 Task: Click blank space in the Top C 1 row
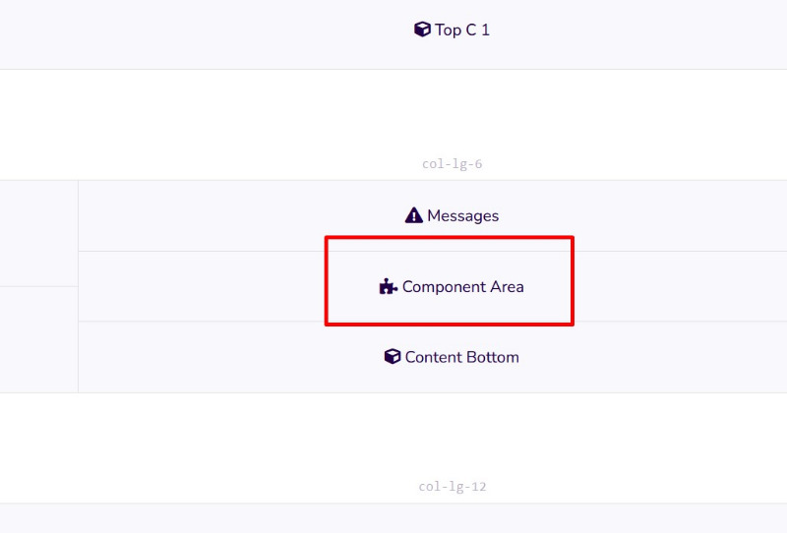coord(201,30)
